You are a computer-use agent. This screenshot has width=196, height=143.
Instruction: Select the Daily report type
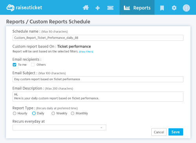[x=34, y=113]
